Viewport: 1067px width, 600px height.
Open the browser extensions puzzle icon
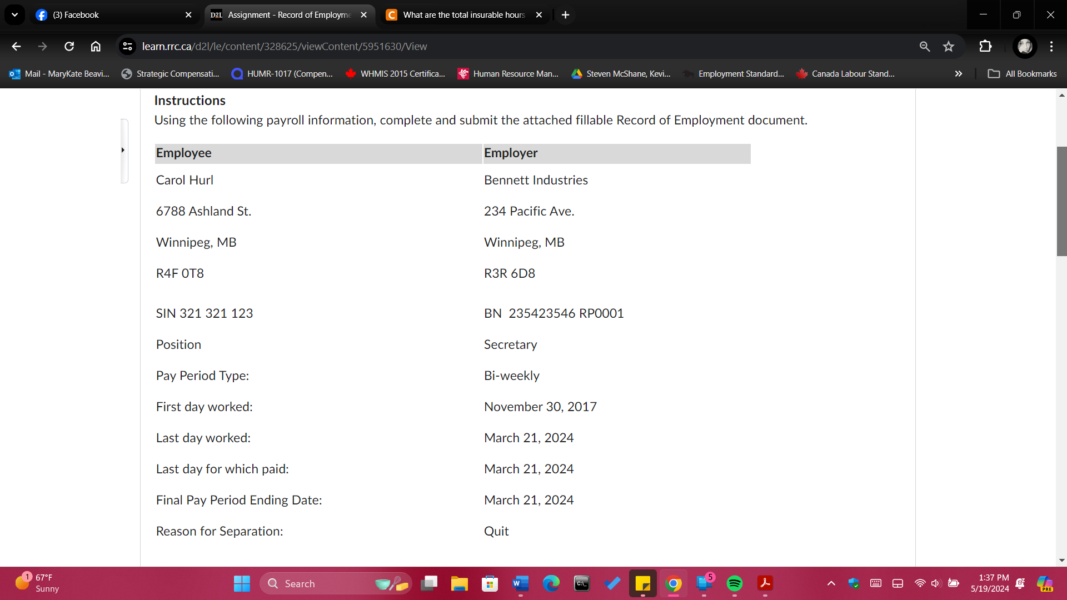(x=986, y=47)
